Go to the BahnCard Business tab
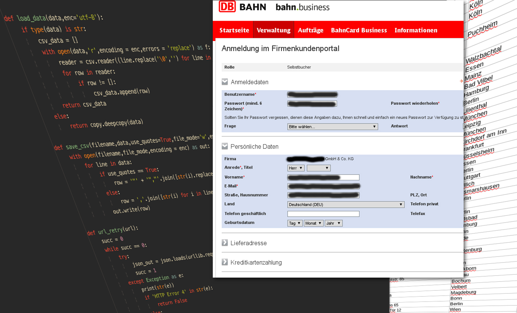Viewport: 517px width, 313px height. pyautogui.click(x=359, y=30)
